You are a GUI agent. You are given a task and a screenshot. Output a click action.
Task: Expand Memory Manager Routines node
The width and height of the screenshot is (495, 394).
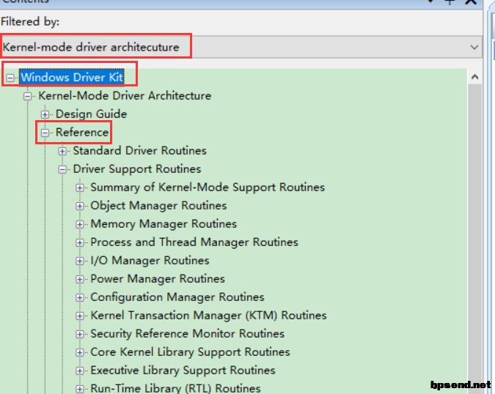pos(80,224)
